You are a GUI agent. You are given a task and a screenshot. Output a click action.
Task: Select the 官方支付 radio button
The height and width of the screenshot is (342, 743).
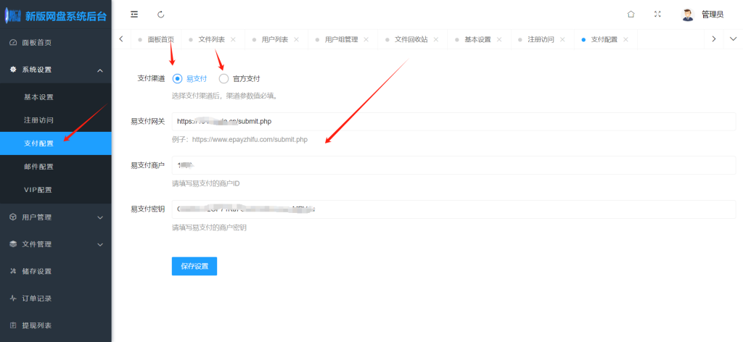pos(223,78)
